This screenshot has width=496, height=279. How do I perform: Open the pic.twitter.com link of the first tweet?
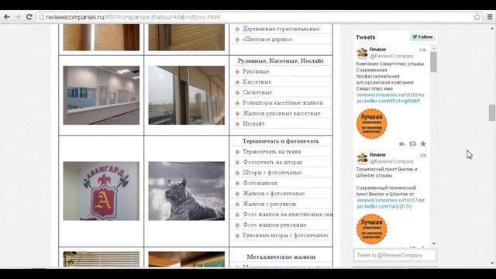point(388,102)
